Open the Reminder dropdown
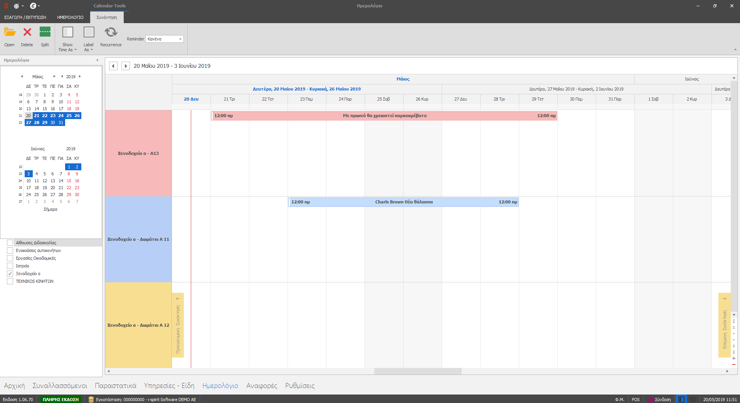 [180, 39]
